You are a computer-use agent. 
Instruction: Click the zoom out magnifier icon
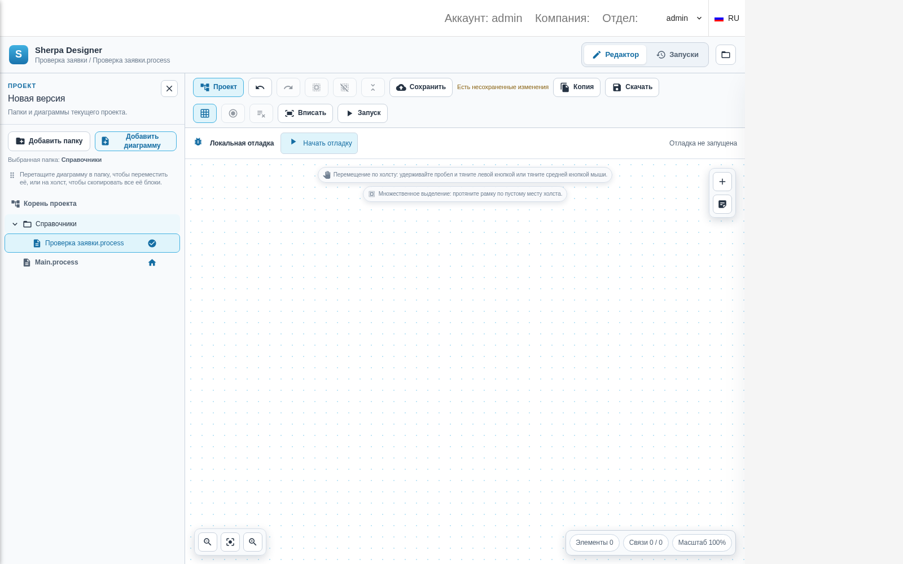pyautogui.click(x=208, y=542)
